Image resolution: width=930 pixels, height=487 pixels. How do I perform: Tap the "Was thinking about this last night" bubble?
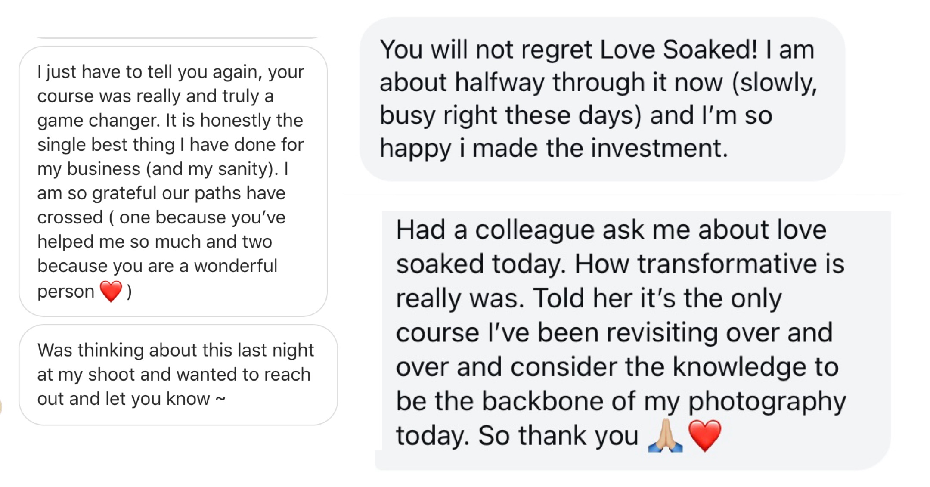point(178,375)
